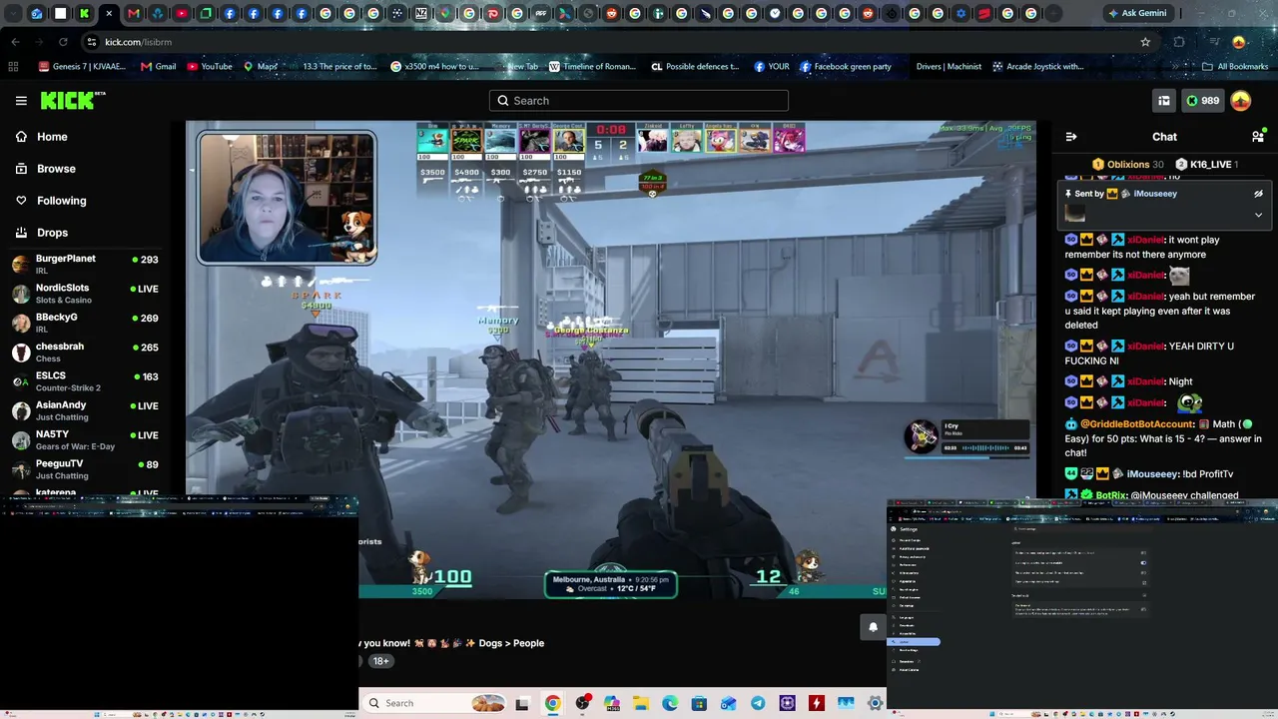This screenshot has height=719, width=1278.
Task: Open the Genesis 7 bookmark
Action: pyautogui.click(x=82, y=67)
